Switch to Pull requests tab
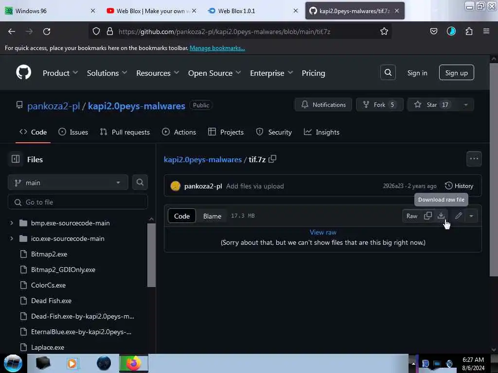 pyautogui.click(x=124, y=132)
